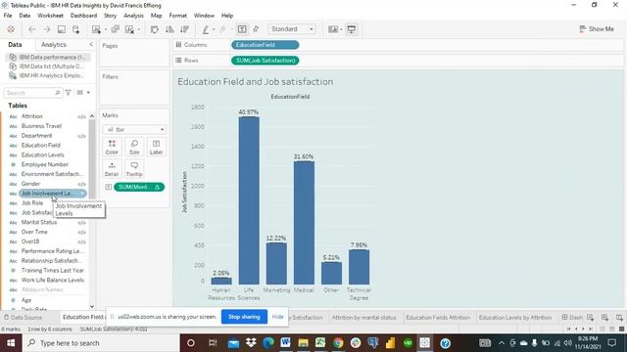Click the Search fields input box
The width and height of the screenshot is (627, 352).
click(x=32, y=93)
